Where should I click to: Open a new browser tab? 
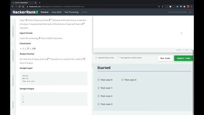(40, 3)
